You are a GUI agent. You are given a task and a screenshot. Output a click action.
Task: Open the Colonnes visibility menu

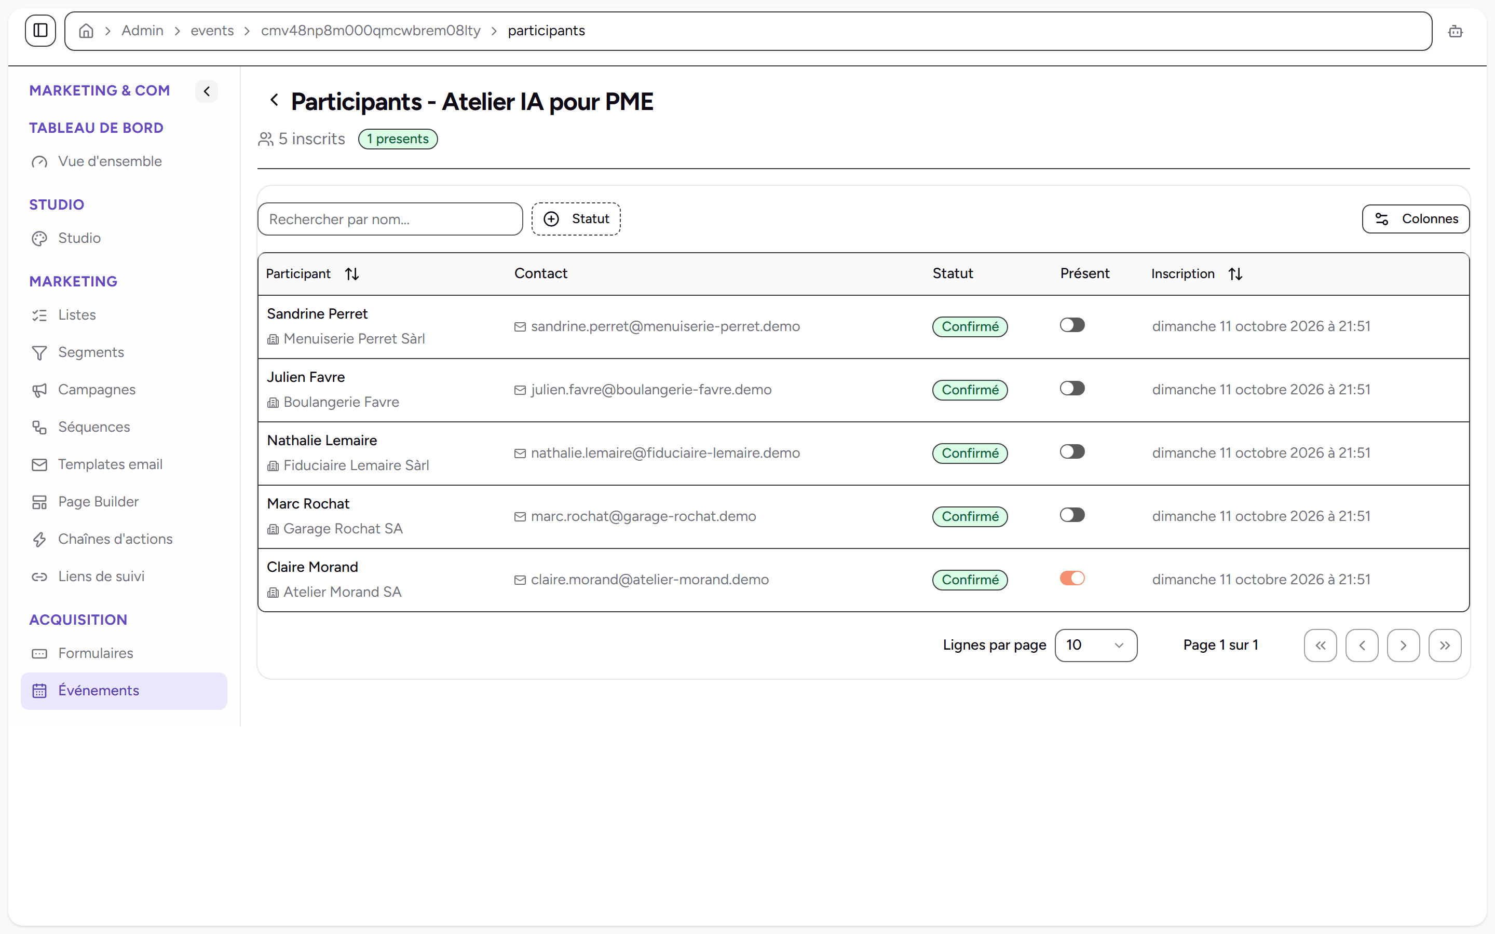pyautogui.click(x=1415, y=218)
